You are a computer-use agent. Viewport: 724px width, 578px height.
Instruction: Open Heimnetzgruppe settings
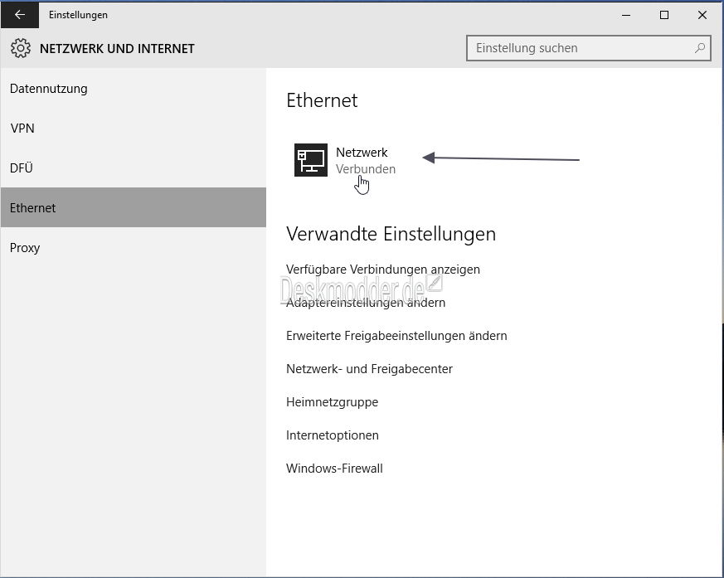[x=332, y=402]
